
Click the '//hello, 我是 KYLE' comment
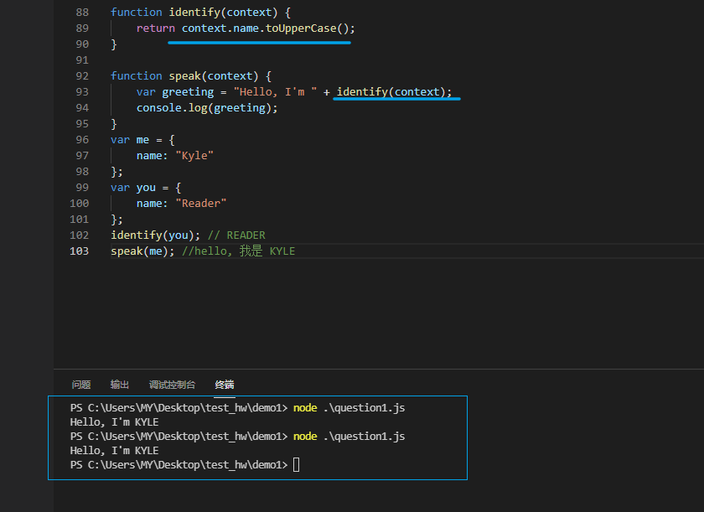(238, 251)
